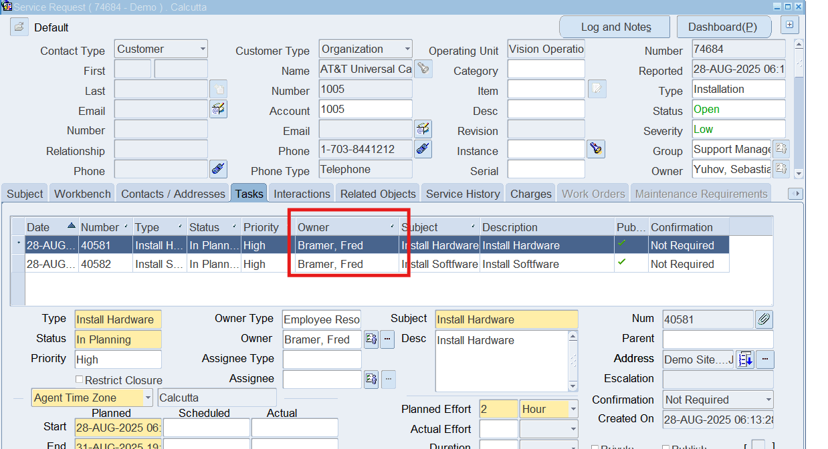
Task: Open the Confirmation Not Required dropdown
Action: (x=768, y=400)
